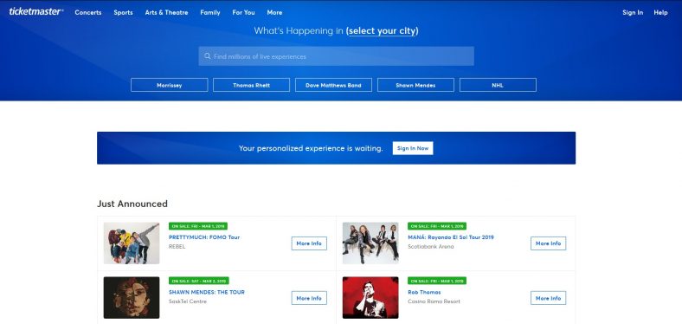Screen dimensions: 682x324
Task: Open the PRETTYMUCH: FOMO Tour thumbnail
Action: 132,243
